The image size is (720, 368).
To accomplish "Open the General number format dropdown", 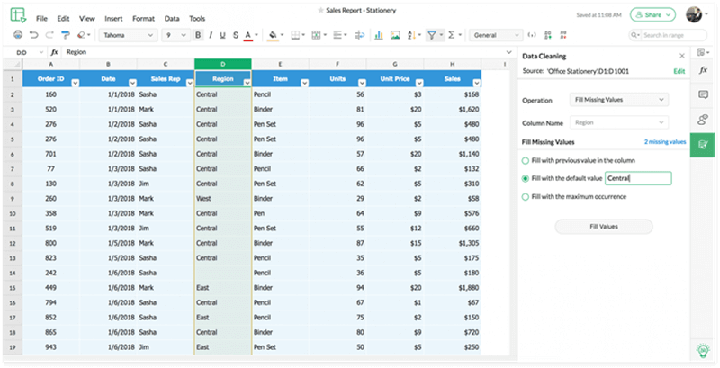I will (496, 35).
